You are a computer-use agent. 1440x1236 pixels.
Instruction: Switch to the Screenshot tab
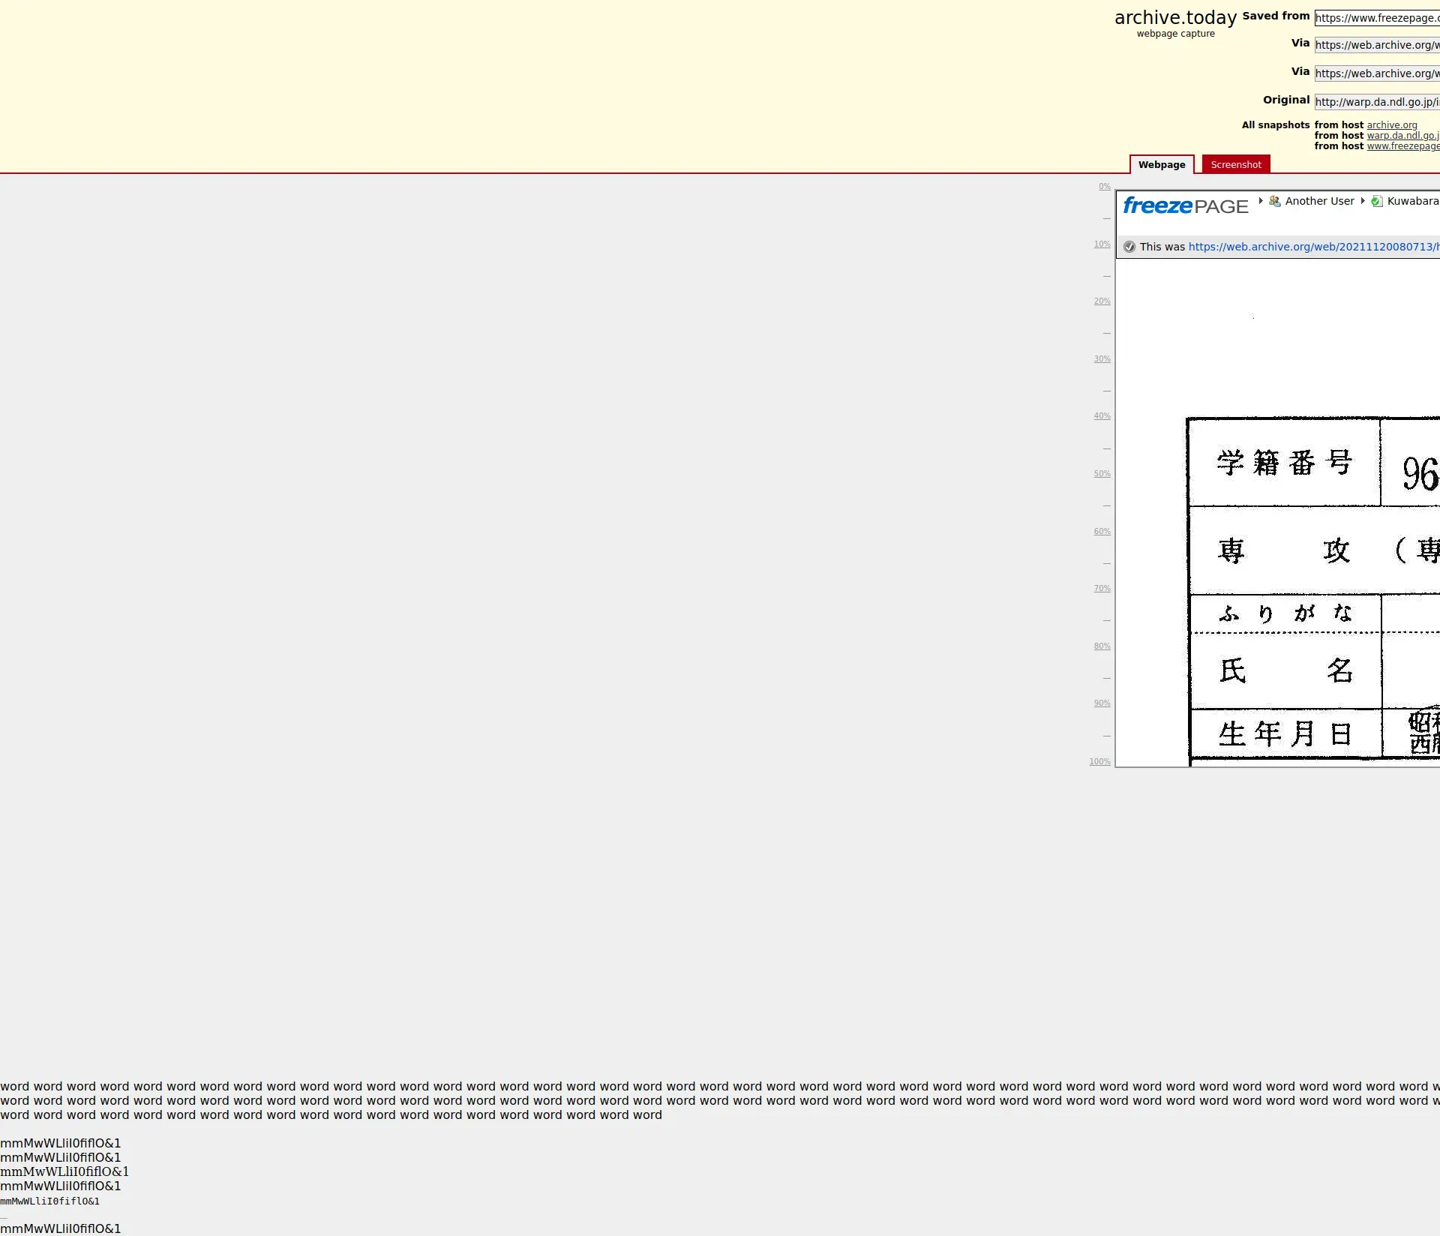[x=1235, y=165]
